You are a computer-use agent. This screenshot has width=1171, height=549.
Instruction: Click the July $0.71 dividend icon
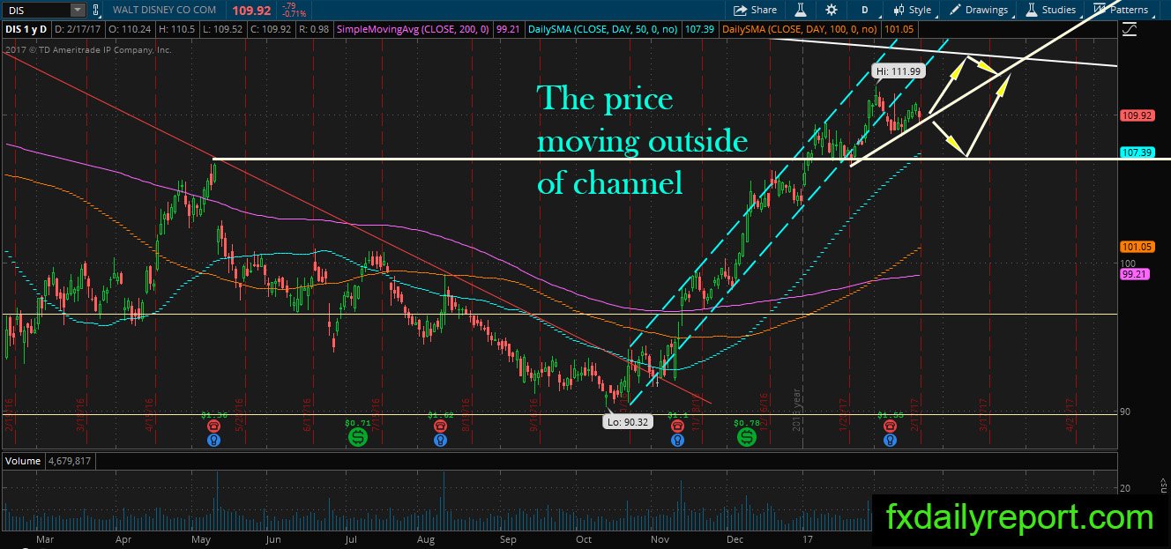tap(357, 436)
